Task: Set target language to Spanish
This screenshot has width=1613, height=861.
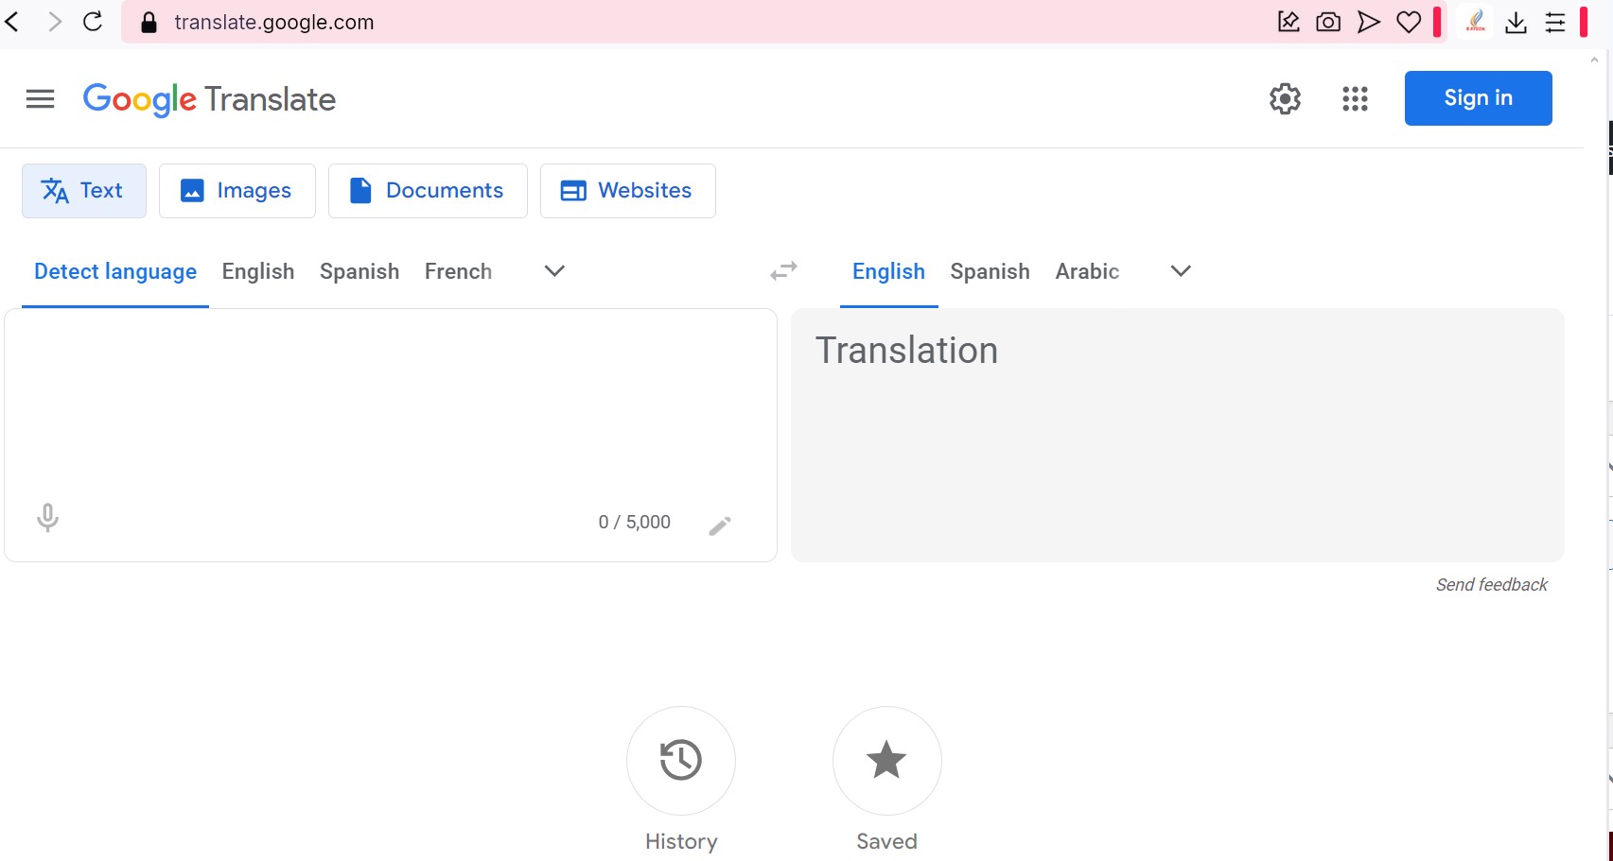Action: 990,272
